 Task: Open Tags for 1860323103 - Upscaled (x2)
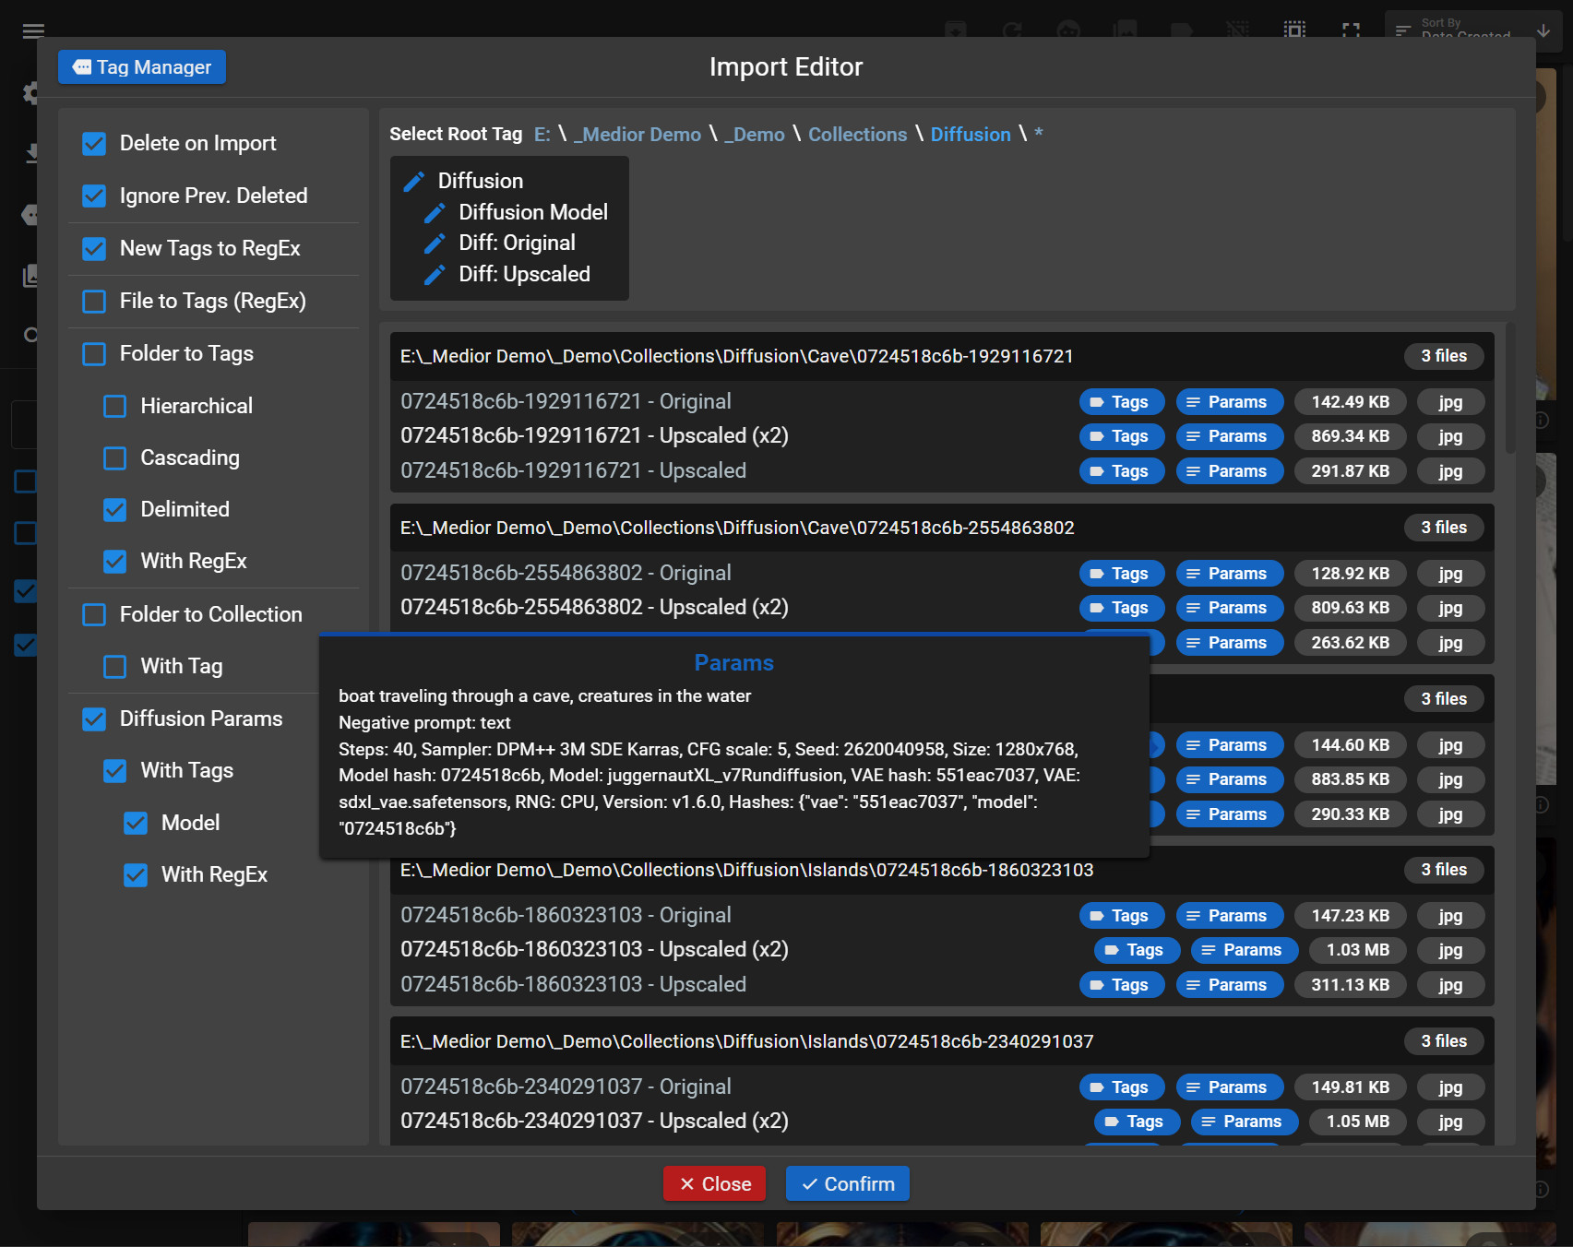(x=1137, y=950)
